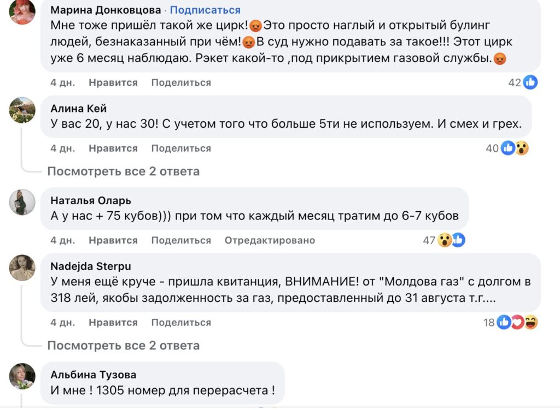Open Алина Кей's avatar

(22, 110)
